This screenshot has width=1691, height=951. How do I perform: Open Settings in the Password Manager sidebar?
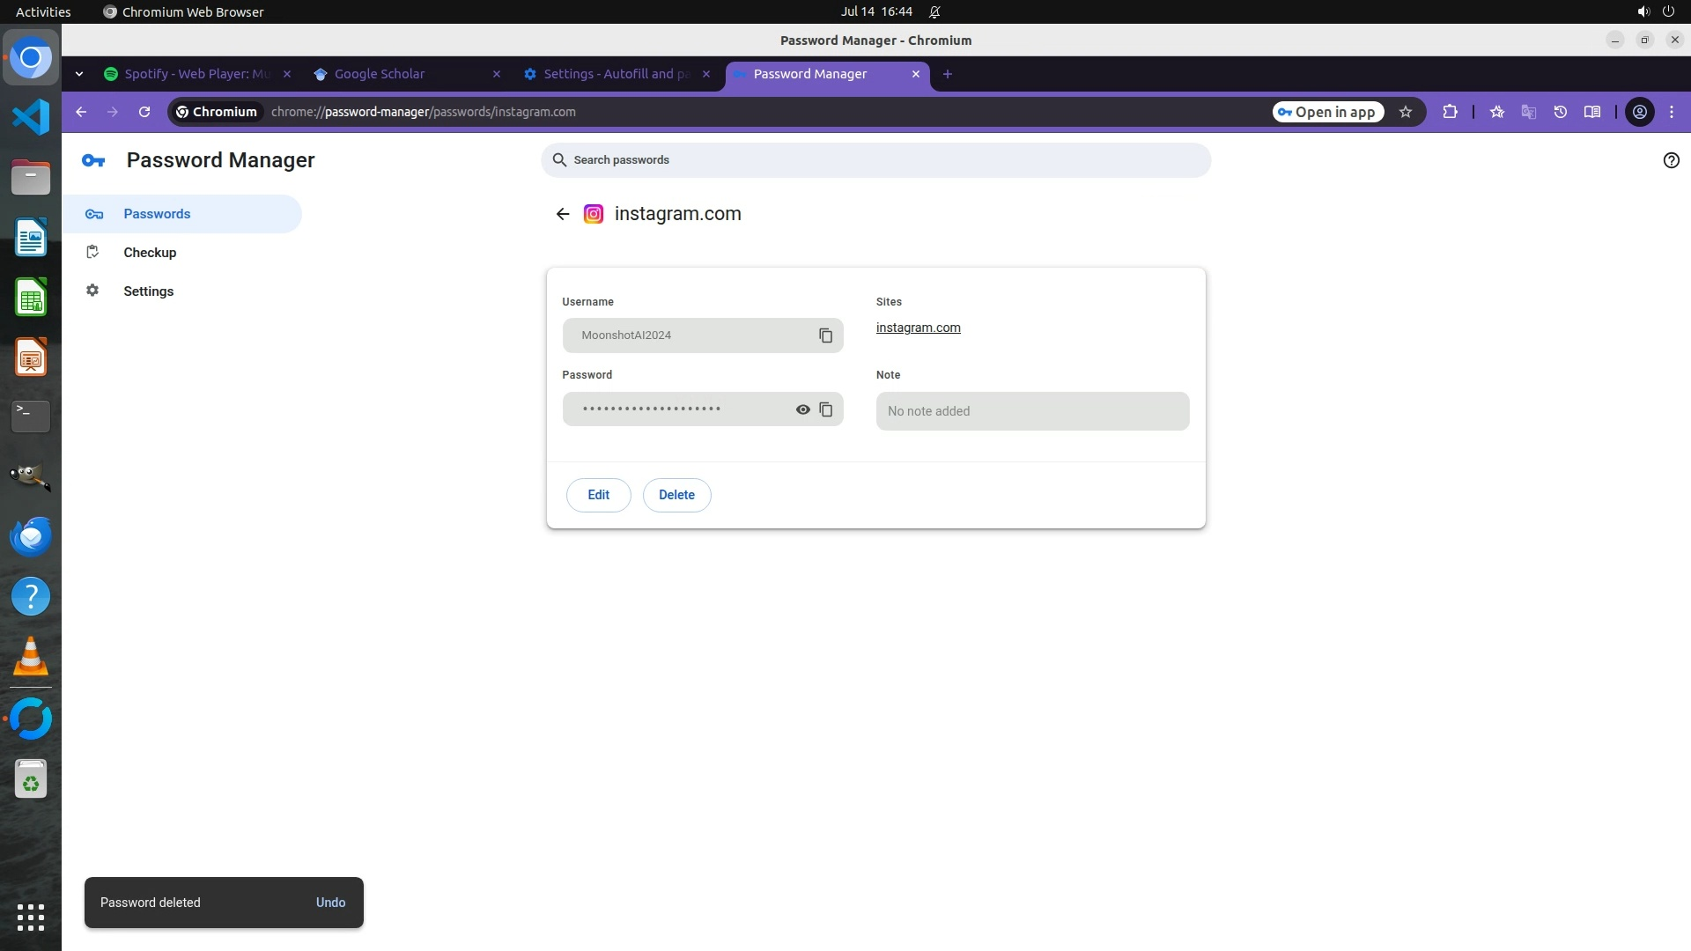click(148, 291)
